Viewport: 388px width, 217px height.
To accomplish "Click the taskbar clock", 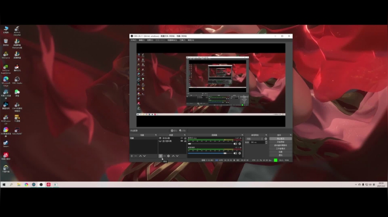I will click(381, 184).
